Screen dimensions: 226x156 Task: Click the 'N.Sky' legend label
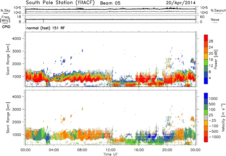click(5, 11)
